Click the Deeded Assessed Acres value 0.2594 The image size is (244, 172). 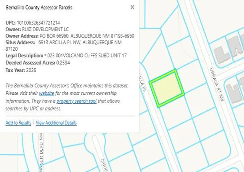tap(63, 63)
